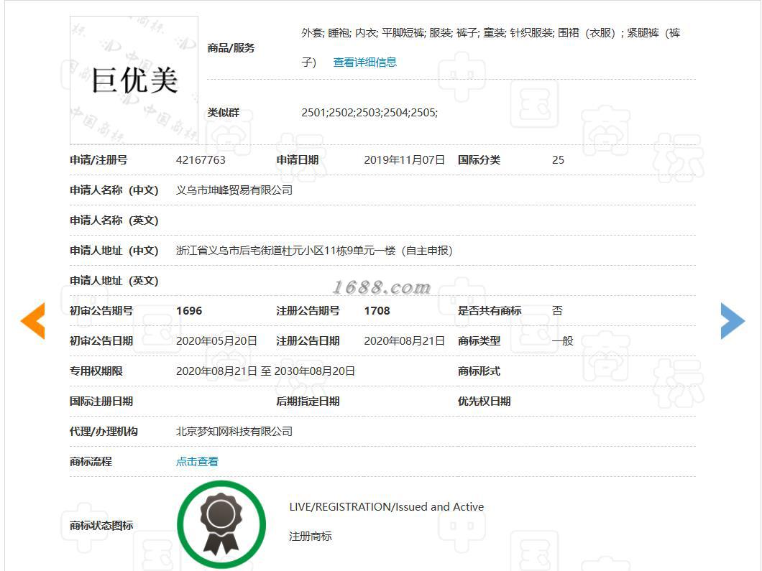Click the 国际注册日期 label
This screenshot has width=762, height=571.
(101, 401)
